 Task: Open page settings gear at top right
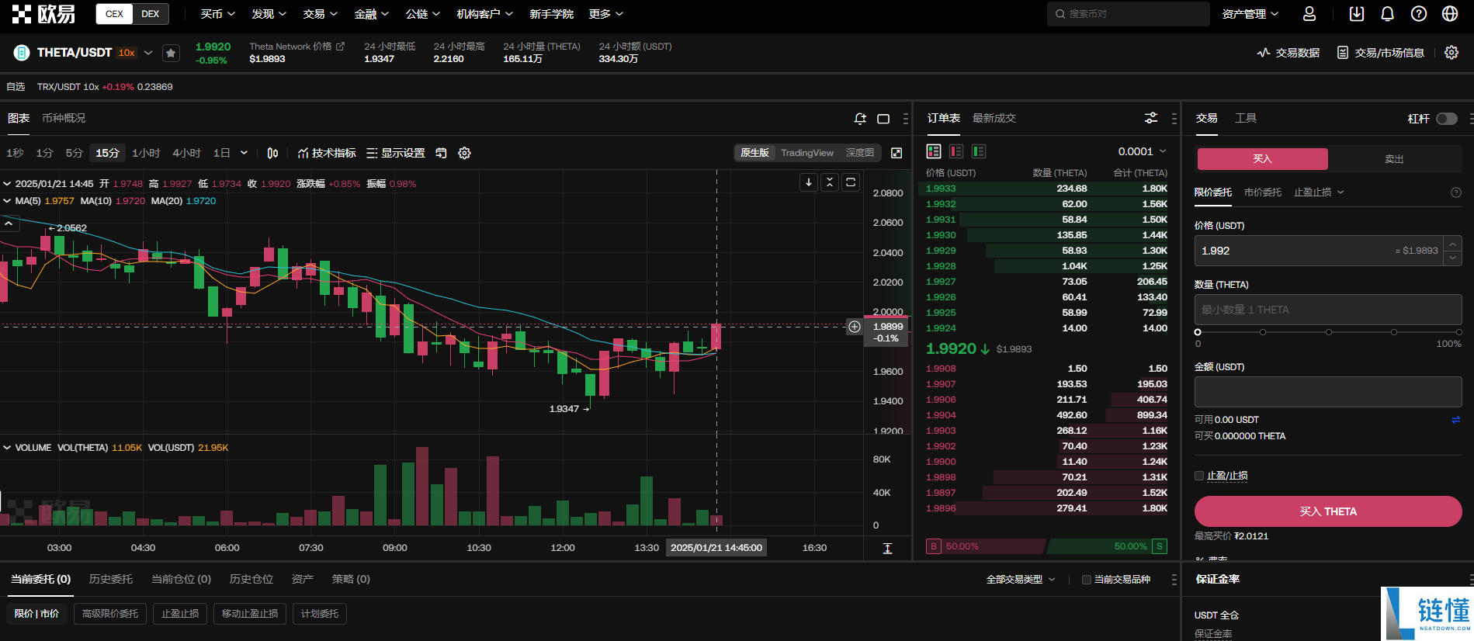[1451, 53]
